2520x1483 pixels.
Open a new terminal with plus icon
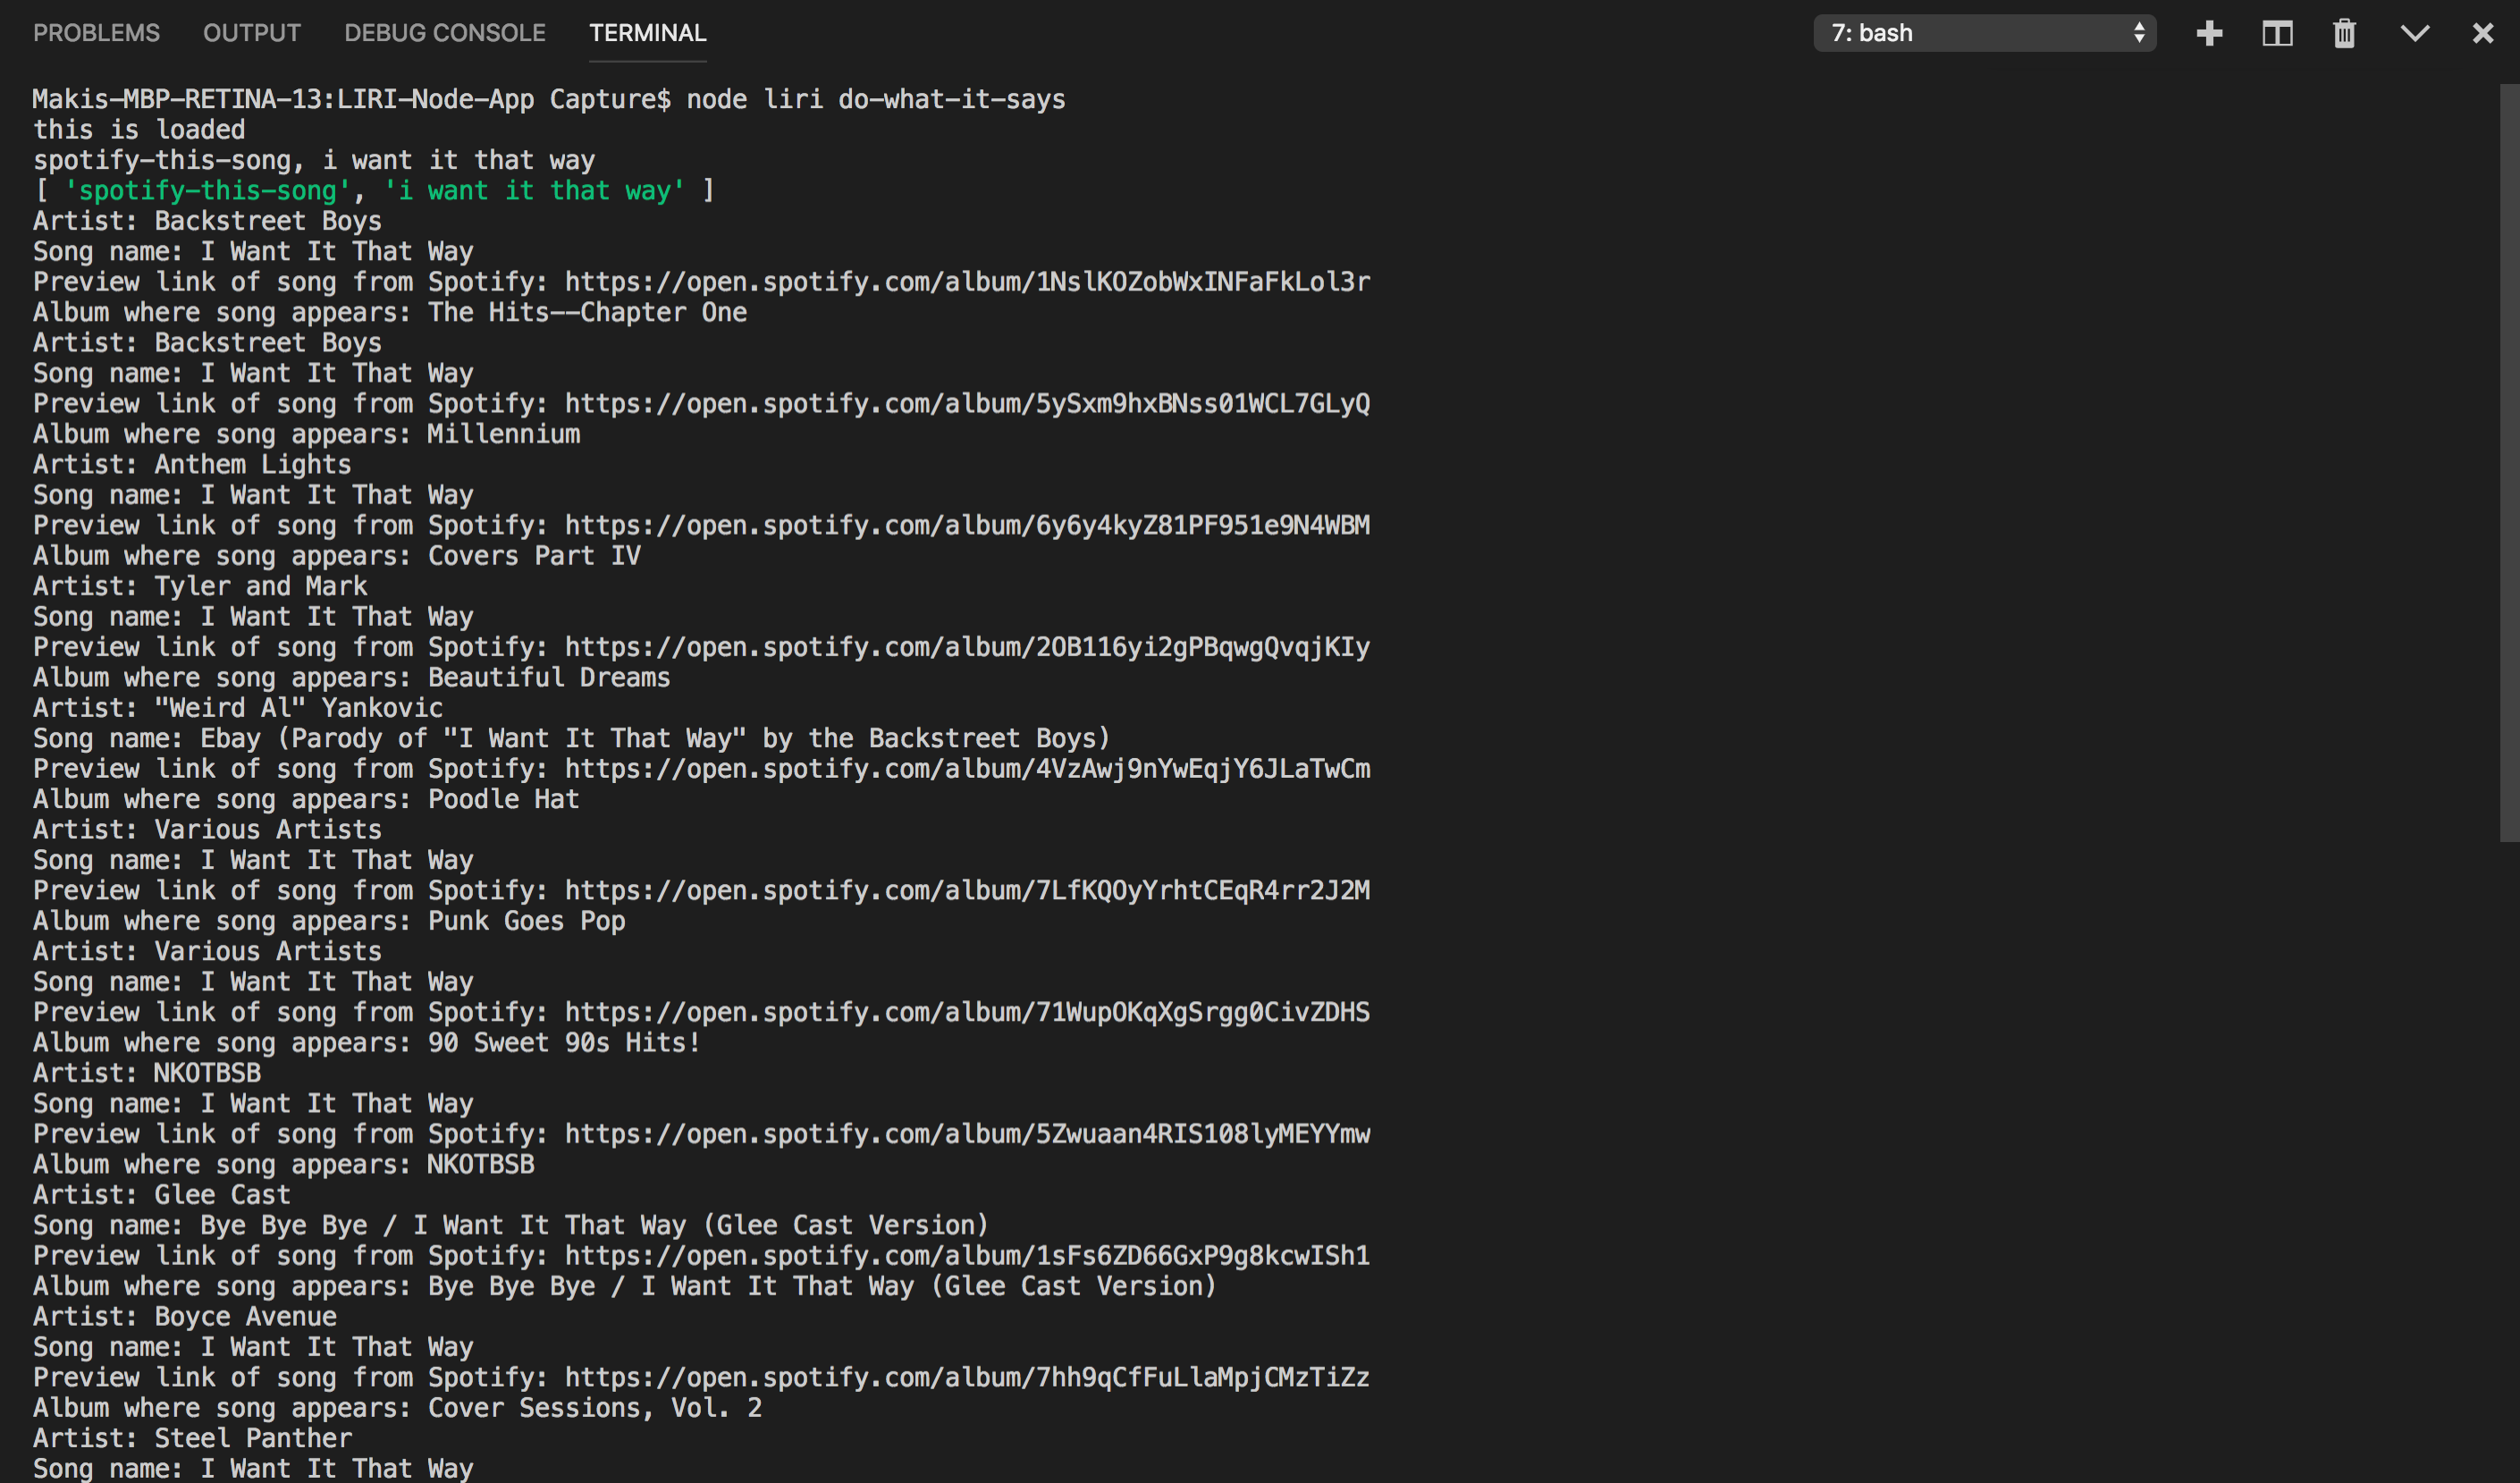[2209, 33]
